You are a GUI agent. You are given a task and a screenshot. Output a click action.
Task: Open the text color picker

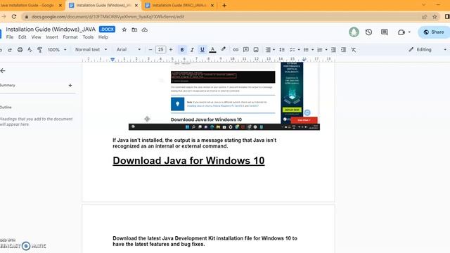pos(212,50)
